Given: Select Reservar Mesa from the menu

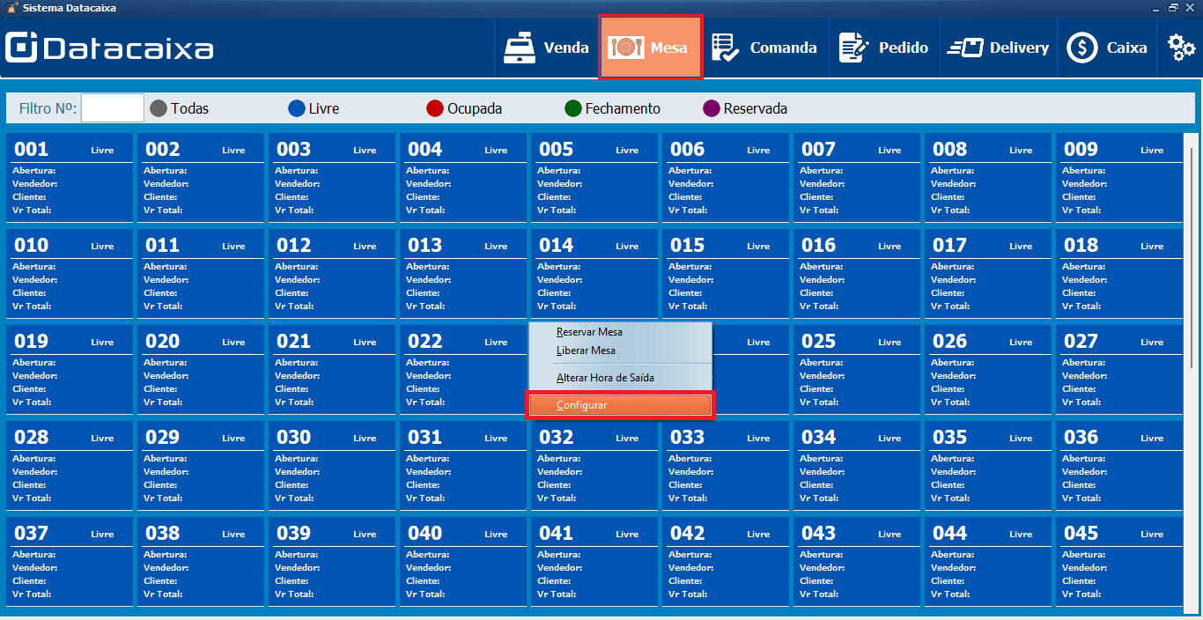Looking at the screenshot, I should tap(588, 332).
